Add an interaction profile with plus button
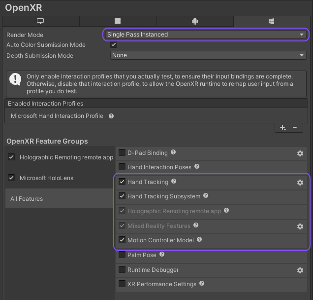The height and width of the screenshot is (300, 313). coord(282,127)
